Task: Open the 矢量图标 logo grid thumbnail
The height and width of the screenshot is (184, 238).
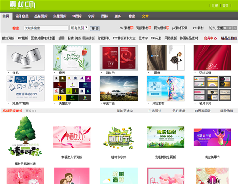Action: [x=72, y=88]
